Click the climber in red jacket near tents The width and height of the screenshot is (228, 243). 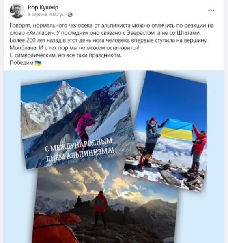(101, 207)
